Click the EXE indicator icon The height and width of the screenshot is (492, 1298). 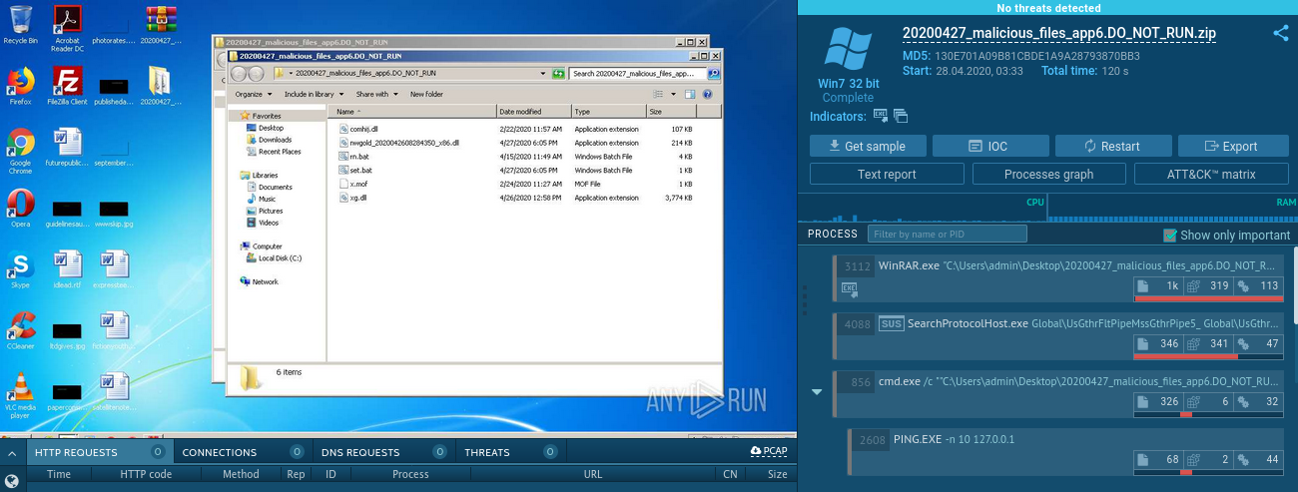click(x=880, y=116)
